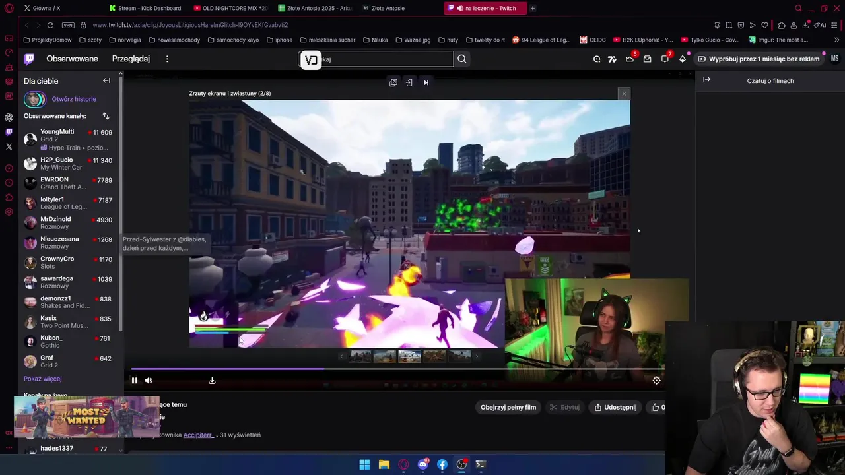Open Kubon_ channel in sidebar

[69, 341]
